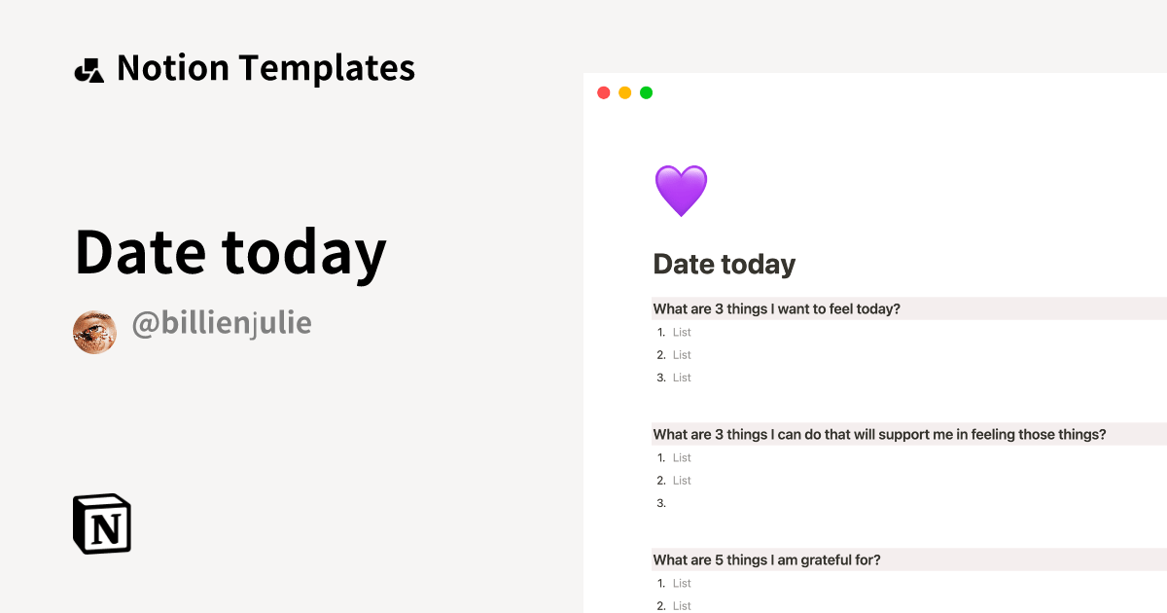
Task: Click the red traffic light circle
Action: 603,91
